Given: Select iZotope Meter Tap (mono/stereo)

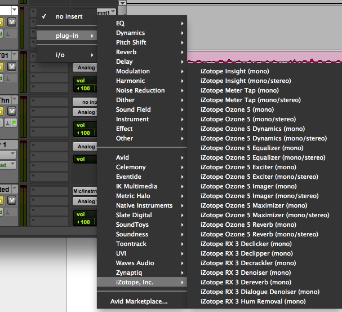Looking at the screenshot, I should click(265, 100).
